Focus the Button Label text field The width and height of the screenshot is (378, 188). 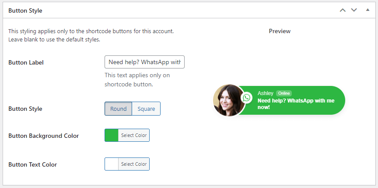click(x=145, y=62)
